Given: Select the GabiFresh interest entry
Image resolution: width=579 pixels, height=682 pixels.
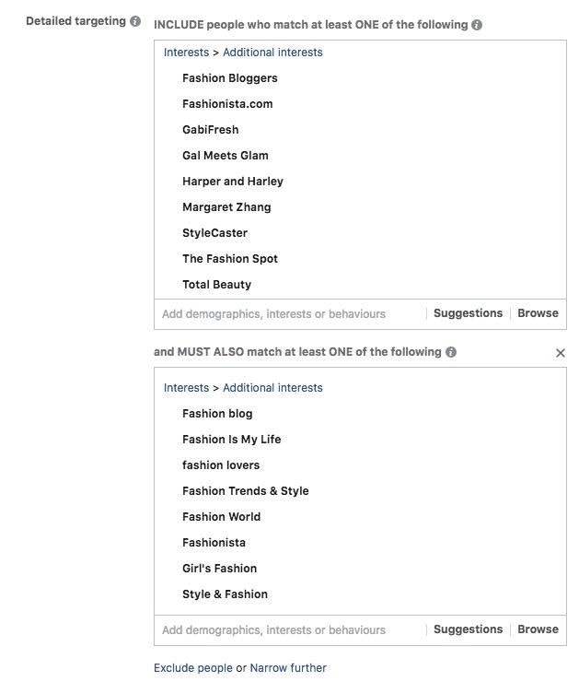Looking at the screenshot, I should point(211,130).
